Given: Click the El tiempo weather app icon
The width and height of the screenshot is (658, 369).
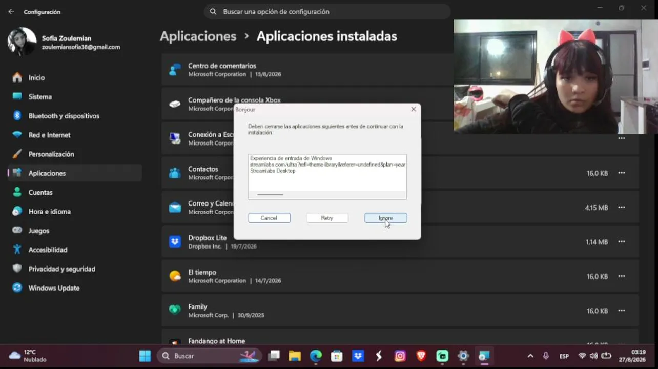Looking at the screenshot, I should pyautogui.click(x=175, y=276).
